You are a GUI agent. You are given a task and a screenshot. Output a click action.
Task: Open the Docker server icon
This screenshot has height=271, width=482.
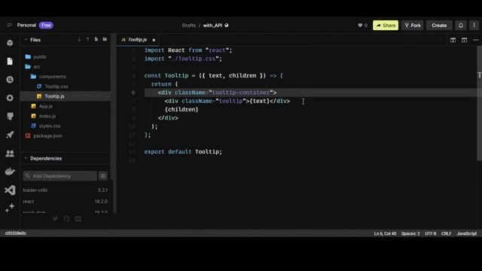10,172
